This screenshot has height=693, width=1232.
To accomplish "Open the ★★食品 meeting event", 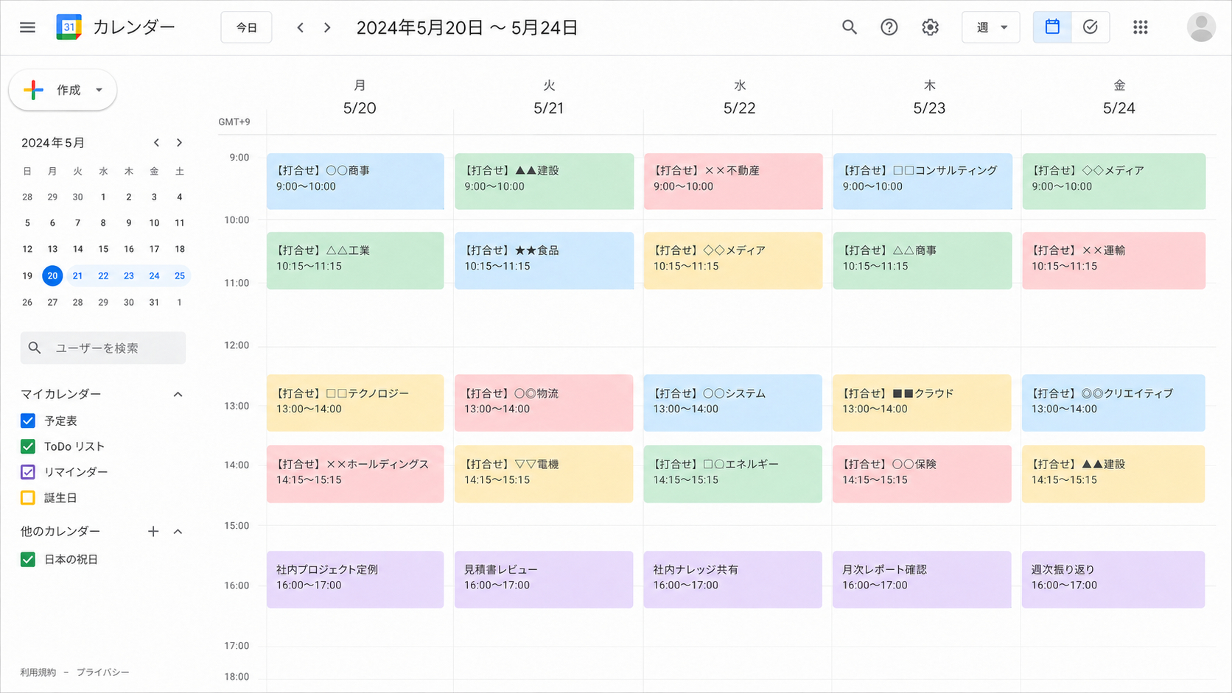I will click(544, 261).
